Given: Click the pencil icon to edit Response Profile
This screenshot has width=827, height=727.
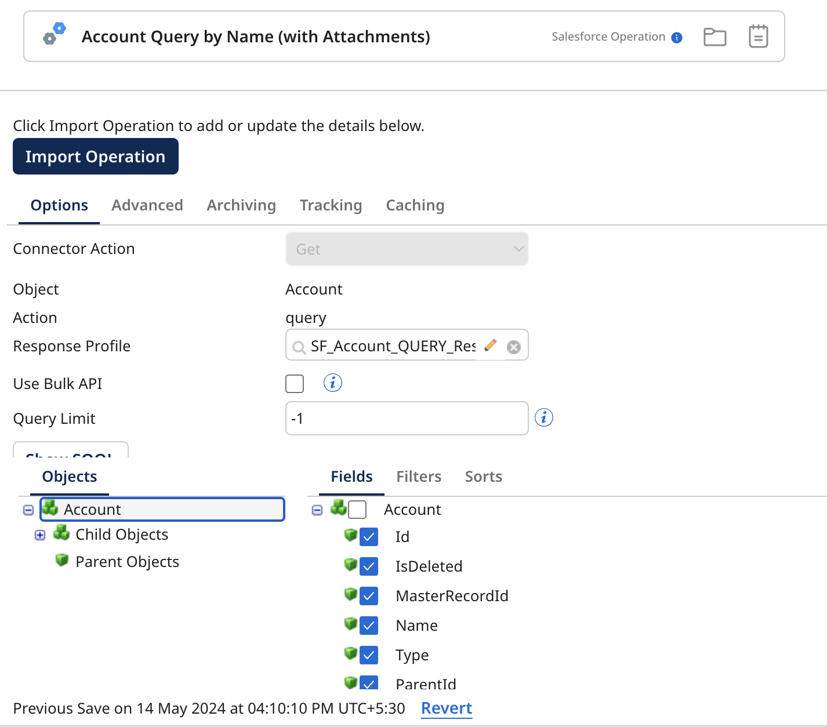Looking at the screenshot, I should pyautogui.click(x=491, y=346).
